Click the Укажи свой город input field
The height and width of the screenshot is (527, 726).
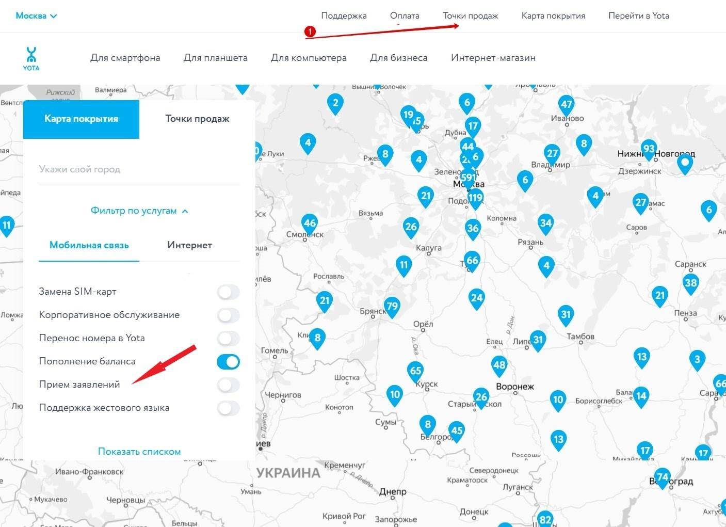[x=139, y=169]
